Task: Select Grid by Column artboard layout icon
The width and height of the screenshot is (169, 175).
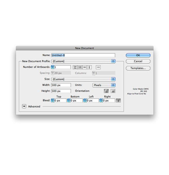Action: pyautogui.click(x=80, y=67)
